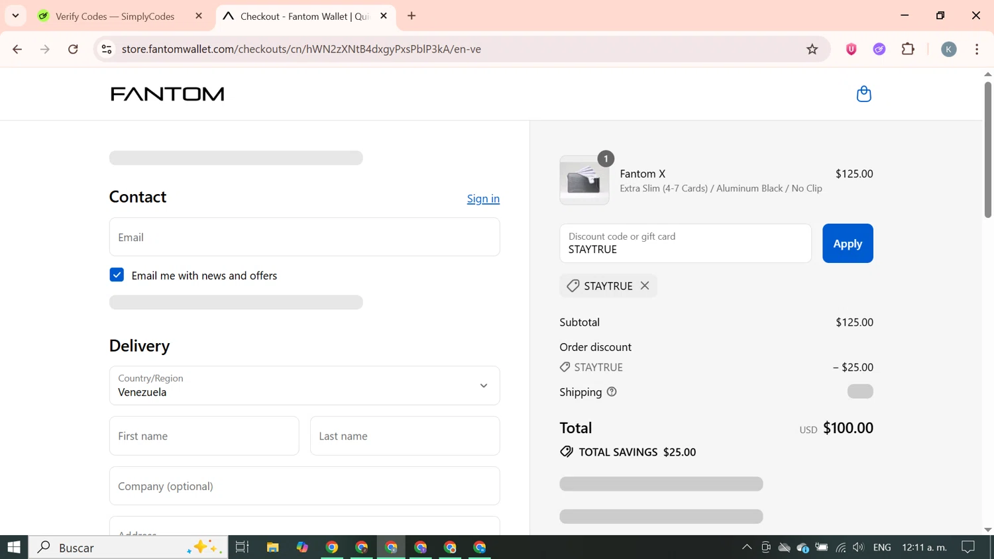Open the Chrome three-dot menu
This screenshot has width=994, height=559.
point(977,49)
